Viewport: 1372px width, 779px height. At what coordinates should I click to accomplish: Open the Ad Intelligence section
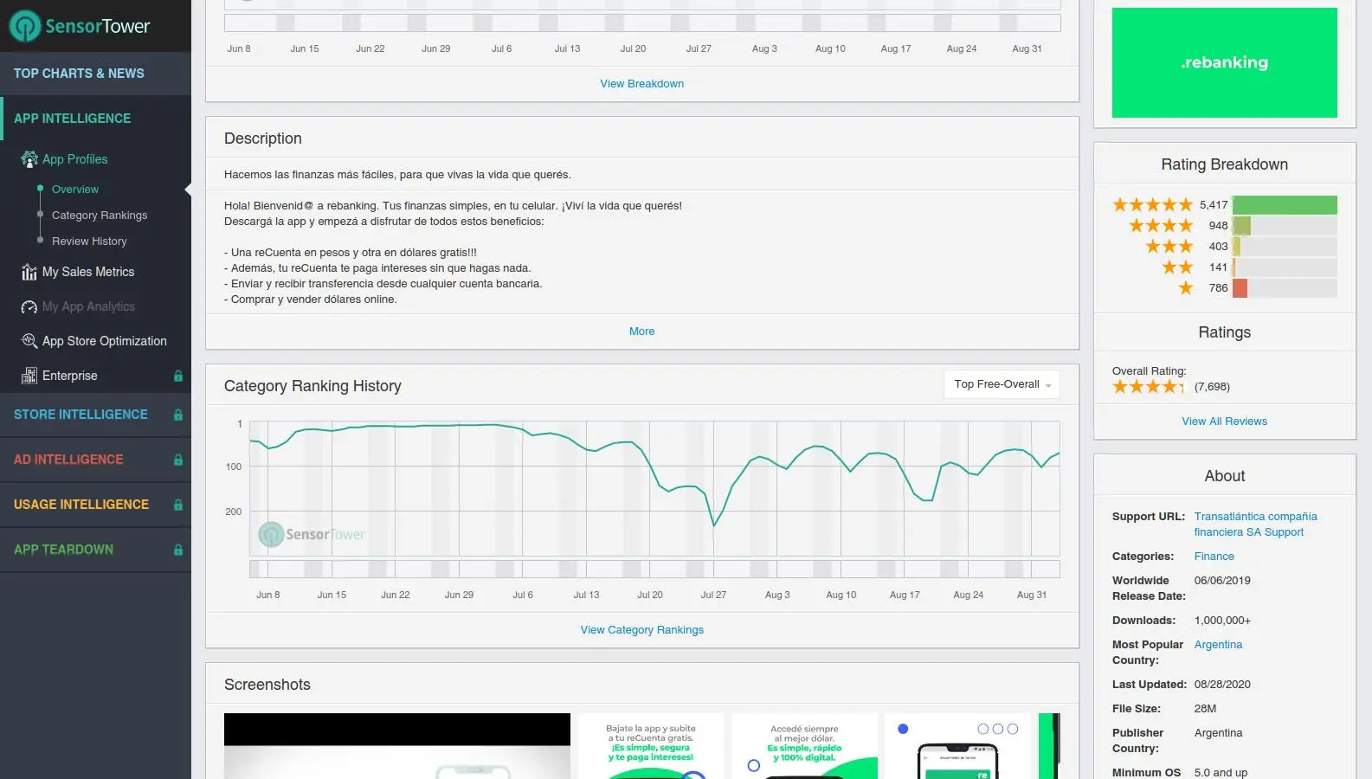(95, 460)
